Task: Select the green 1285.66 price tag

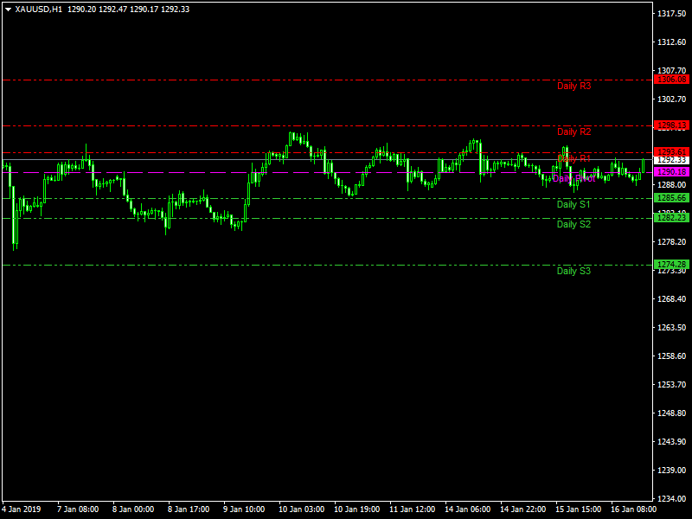Action: [671, 198]
